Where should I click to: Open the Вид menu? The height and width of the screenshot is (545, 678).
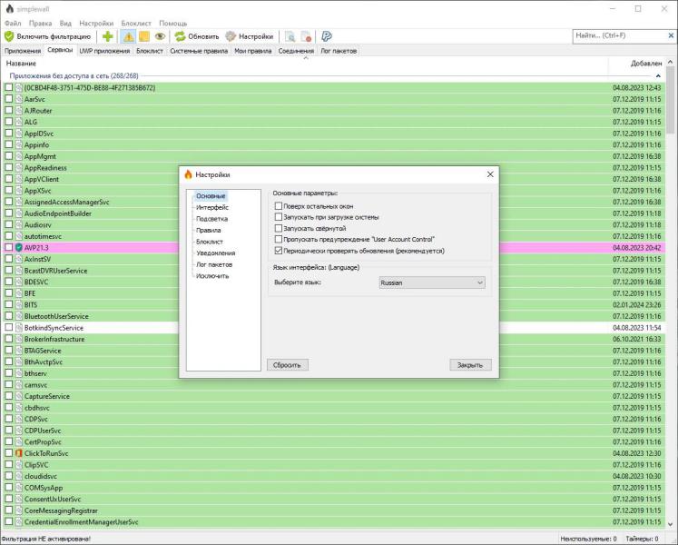pos(65,23)
